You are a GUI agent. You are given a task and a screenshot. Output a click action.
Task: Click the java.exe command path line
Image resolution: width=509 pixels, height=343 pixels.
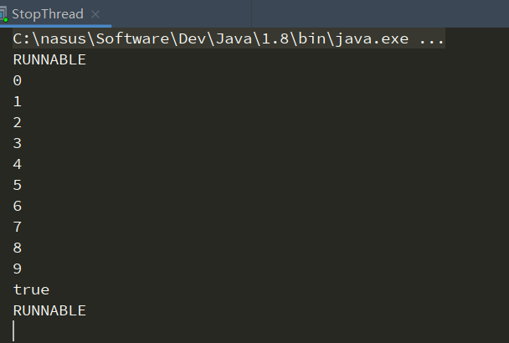[x=209, y=39]
